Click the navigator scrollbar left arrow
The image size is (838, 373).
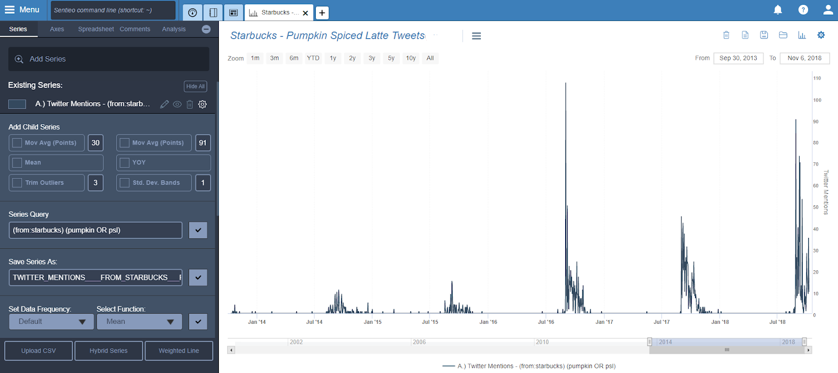click(x=231, y=350)
